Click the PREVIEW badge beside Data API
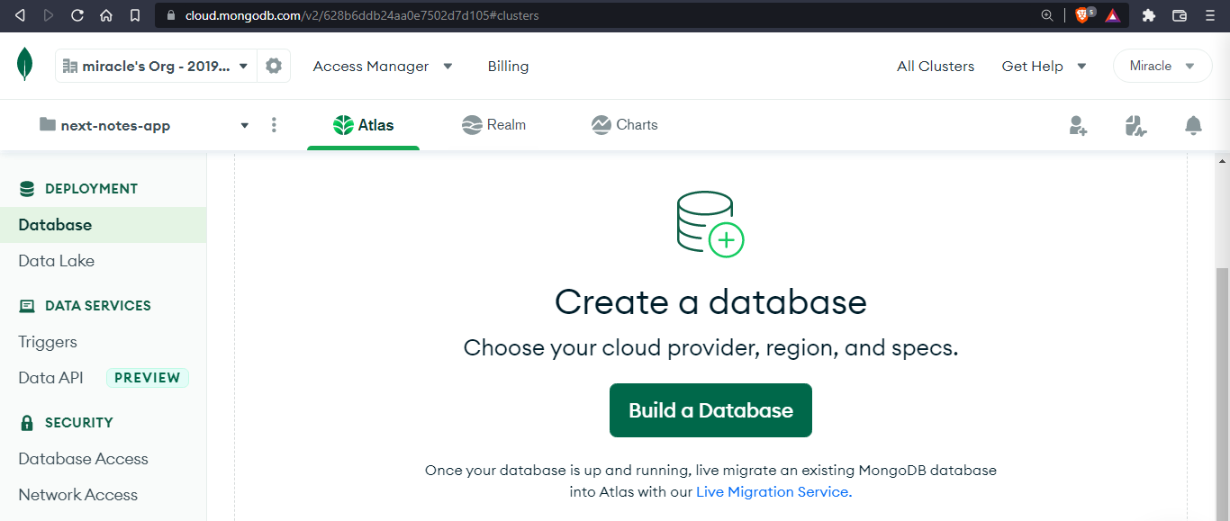1230x521 pixels. tap(148, 378)
